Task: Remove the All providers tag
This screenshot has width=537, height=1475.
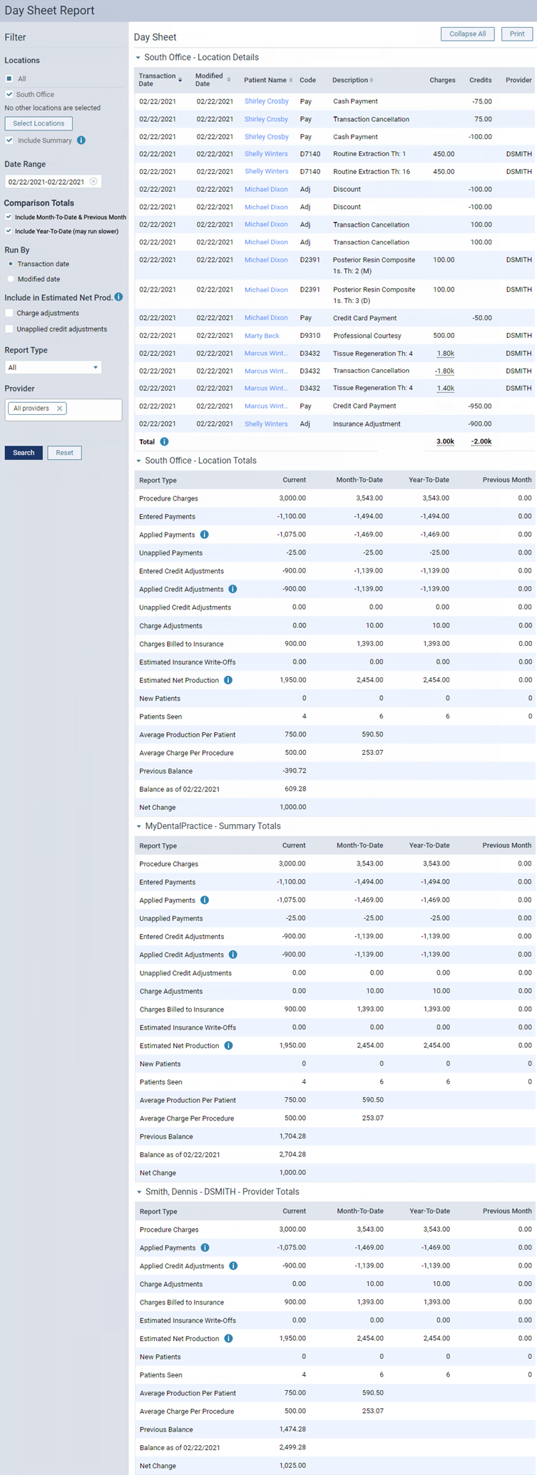Action: (60, 408)
